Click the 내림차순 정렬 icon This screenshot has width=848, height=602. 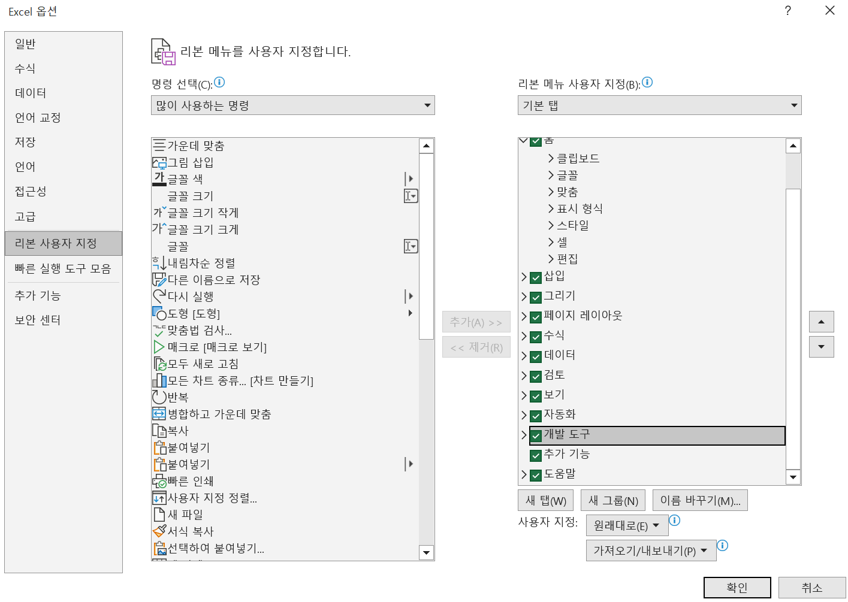tap(159, 263)
